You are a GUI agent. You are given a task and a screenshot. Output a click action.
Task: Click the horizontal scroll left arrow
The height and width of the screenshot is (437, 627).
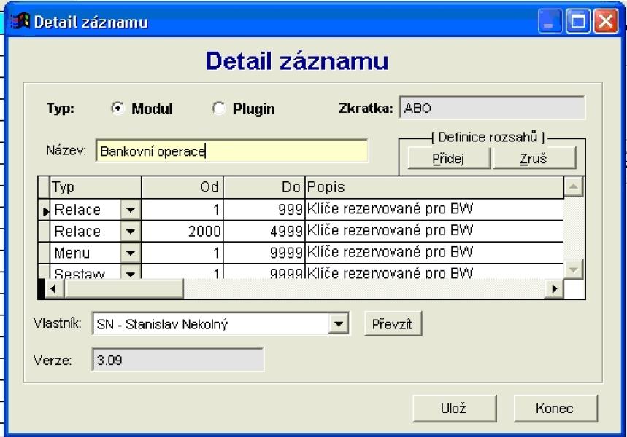55,288
